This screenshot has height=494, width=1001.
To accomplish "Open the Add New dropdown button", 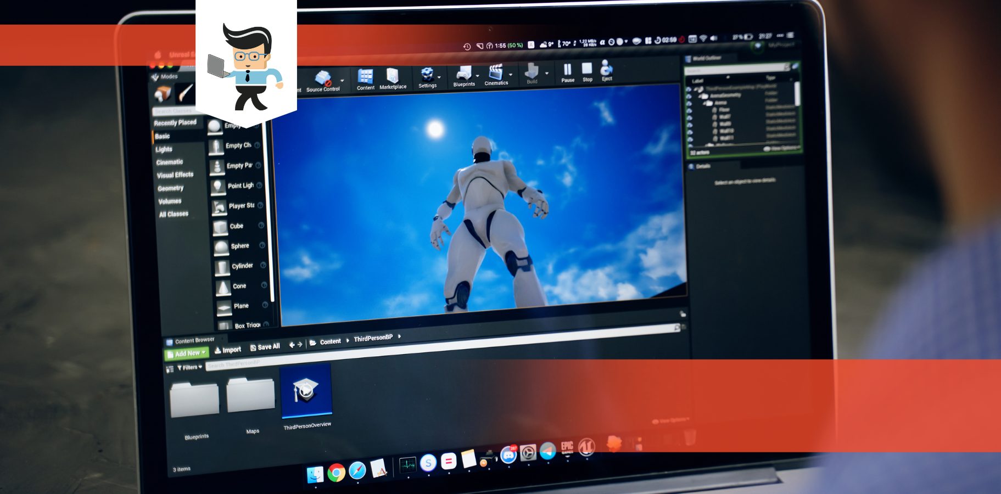I will pos(186,353).
